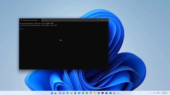Open the Edge icon beside Google Chrome
Screen dimensions: 170x95
[x=87, y=93]
